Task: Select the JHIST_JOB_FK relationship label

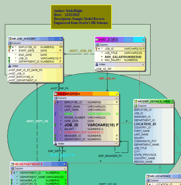Action: 81,51
